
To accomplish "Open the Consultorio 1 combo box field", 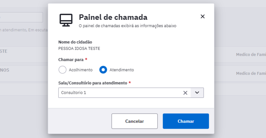I will point(131,93).
